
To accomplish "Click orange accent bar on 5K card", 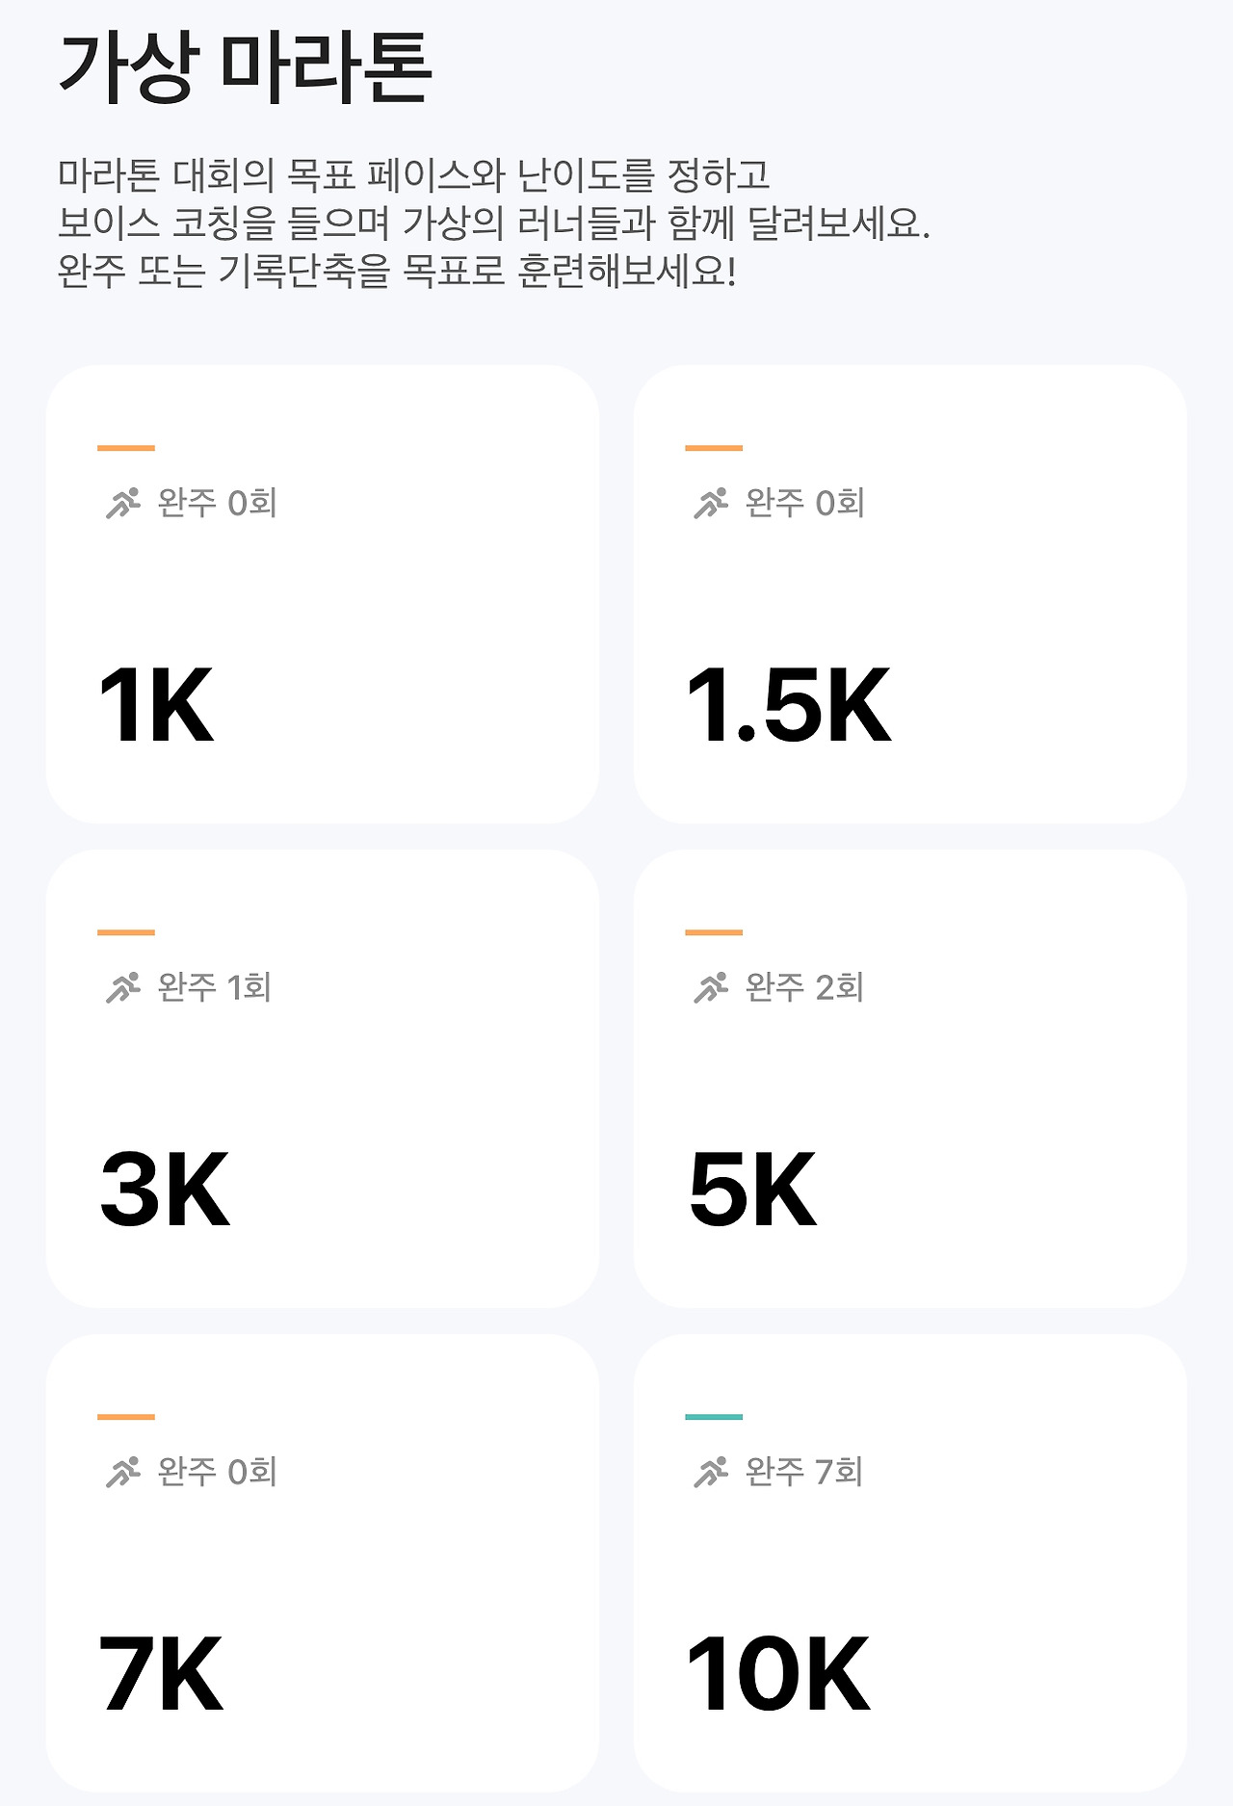I will 714,932.
